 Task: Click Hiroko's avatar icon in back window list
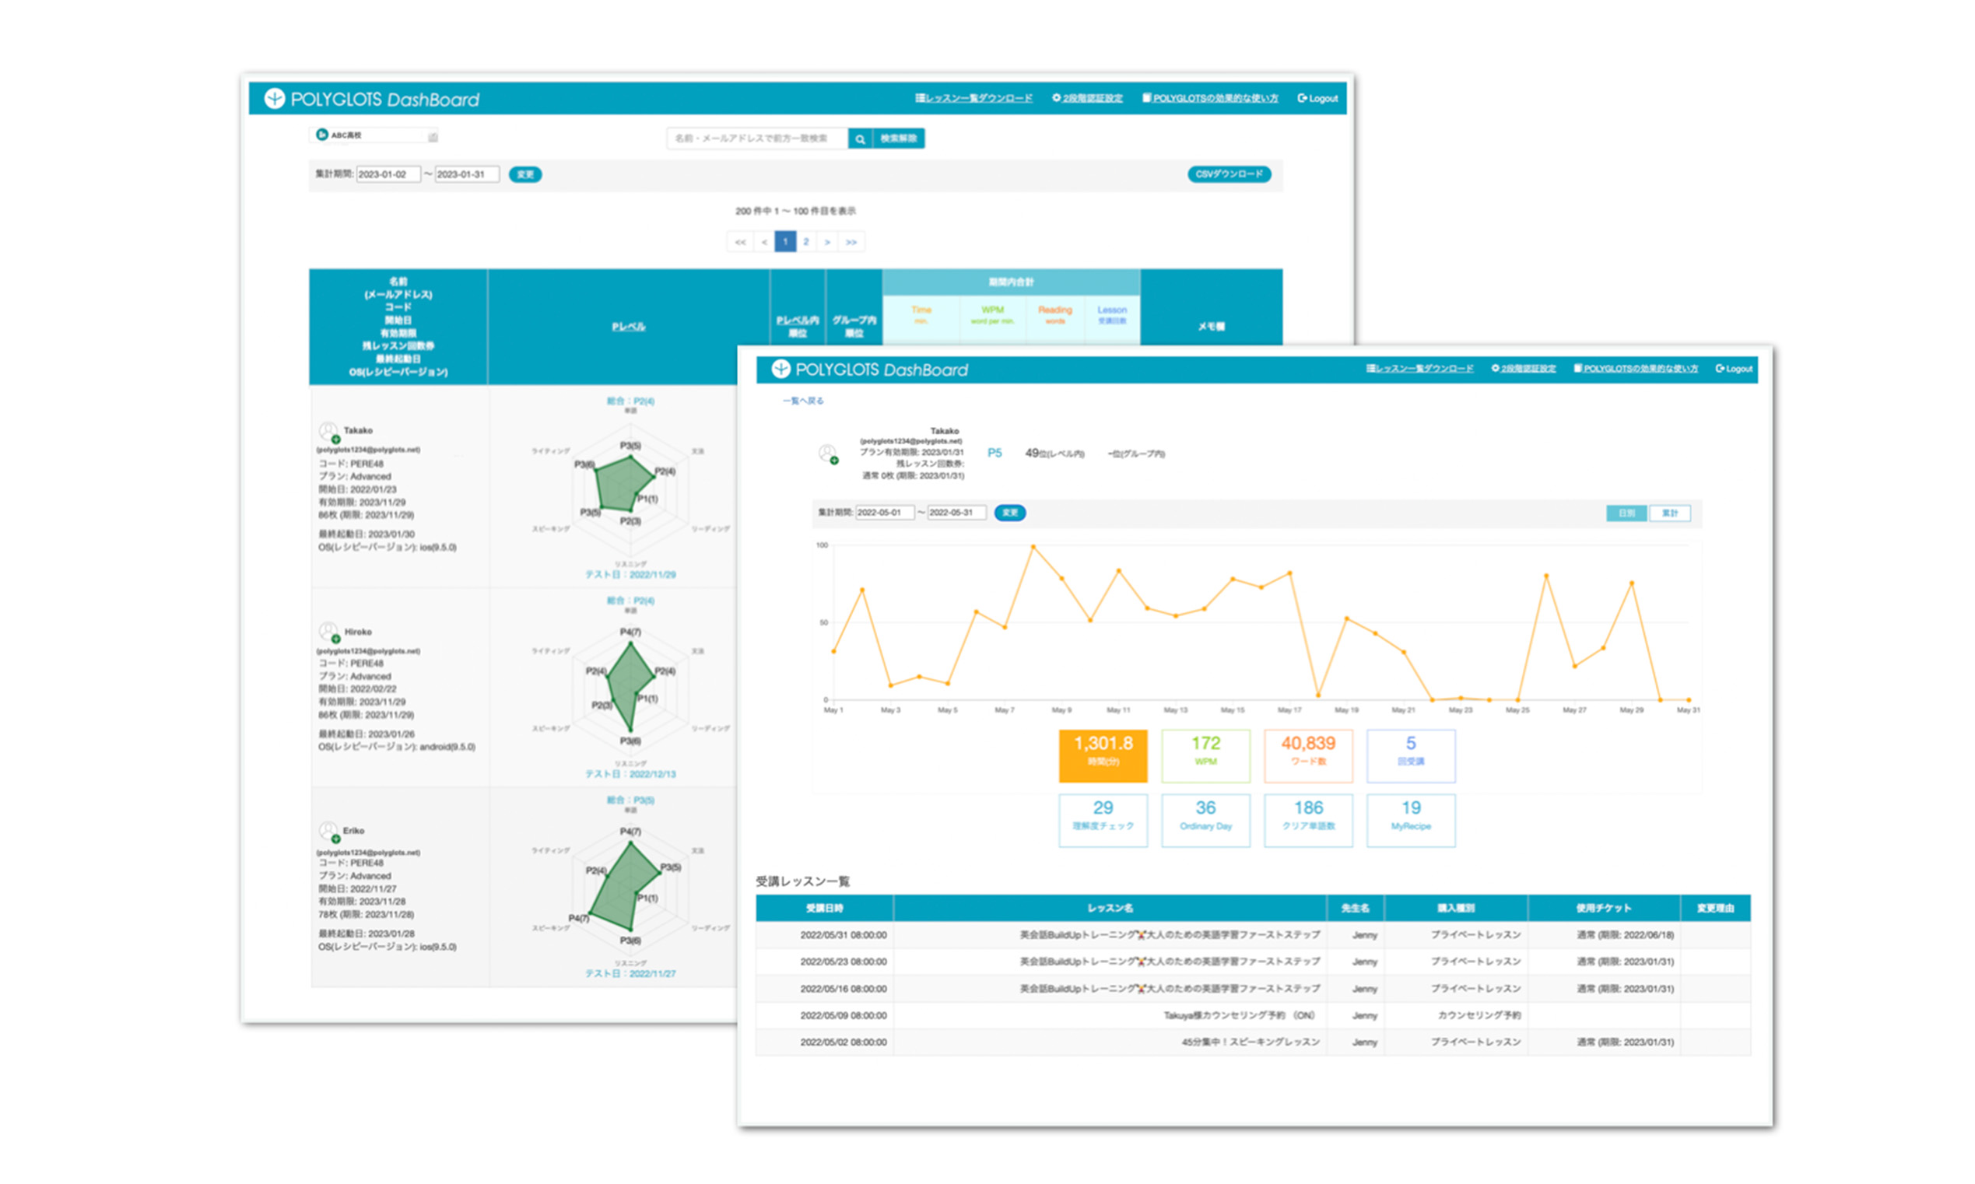click(x=328, y=632)
